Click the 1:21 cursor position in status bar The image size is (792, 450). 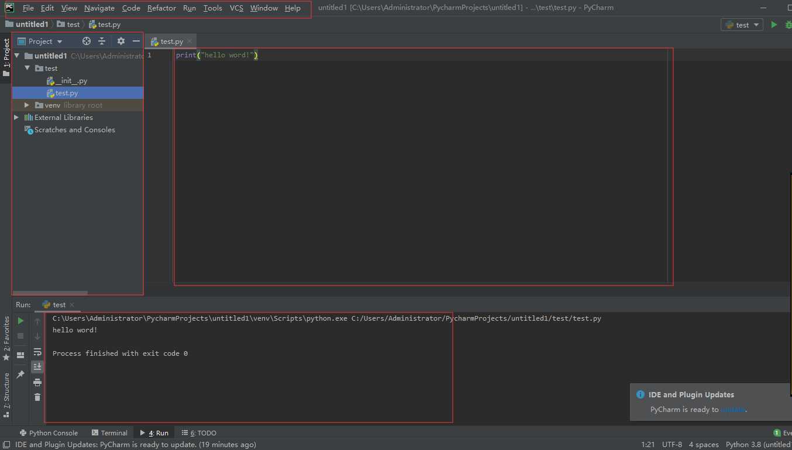tap(648, 445)
